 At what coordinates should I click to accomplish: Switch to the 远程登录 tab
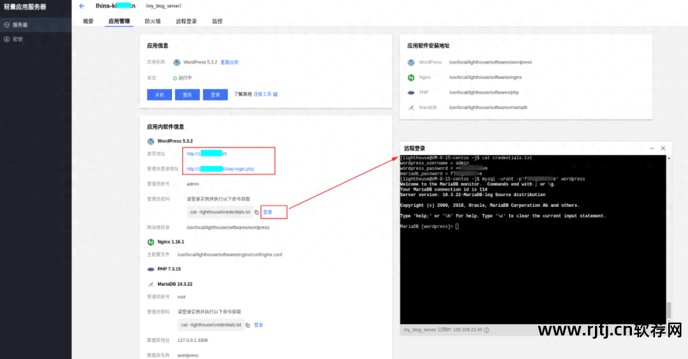click(186, 21)
